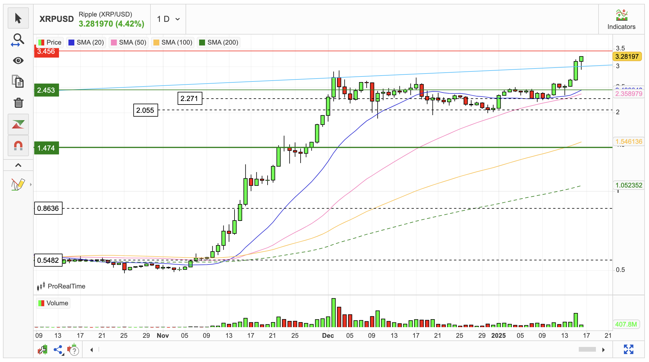This screenshot has height=362, width=649.
Task: Click the 2.358979 SMA value tag
Action: click(x=628, y=94)
